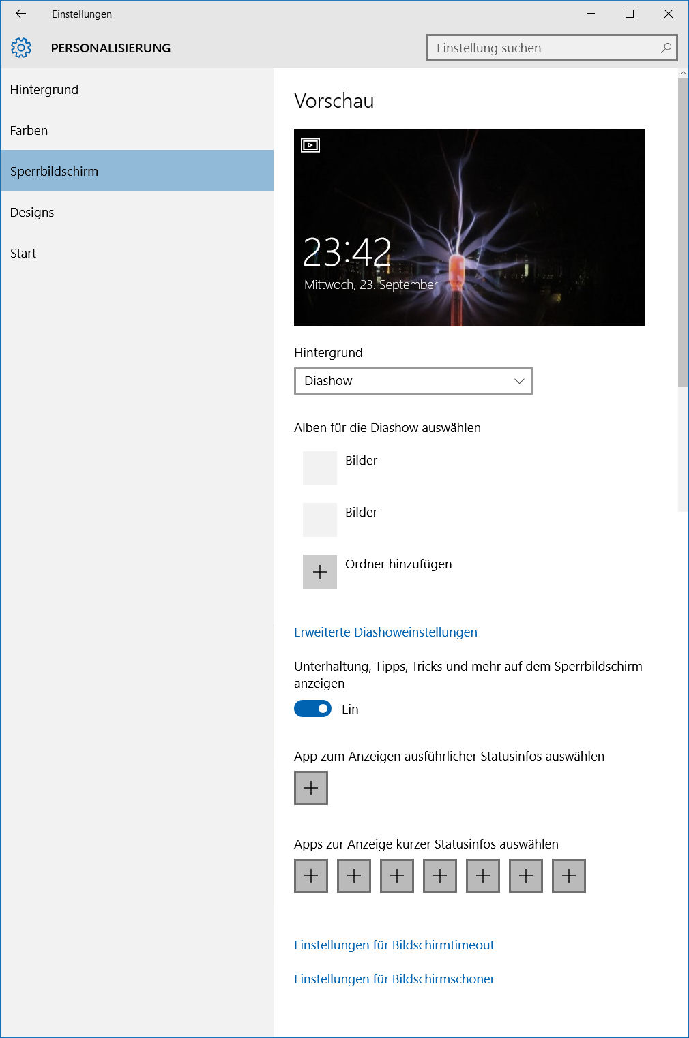The height and width of the screenshot is (1038, 689).
Task: Go to Start settings section
Action: [23, 254]
